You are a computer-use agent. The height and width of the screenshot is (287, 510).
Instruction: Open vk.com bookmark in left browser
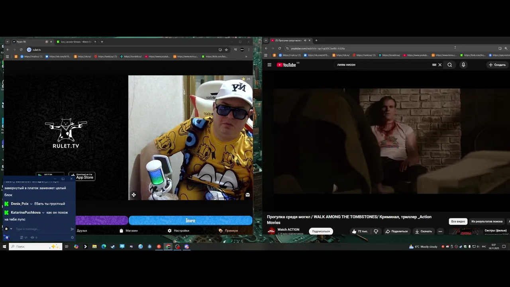coord(58,57)
